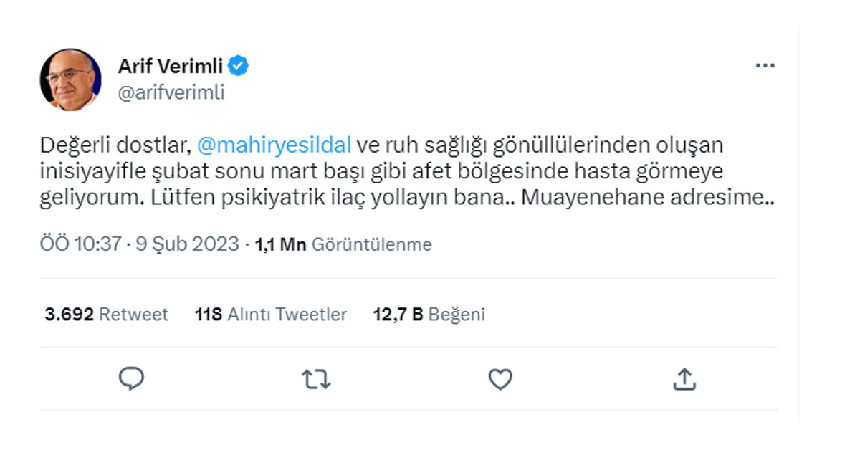Share the tweet via the upload icon
This screenshot has width=860, height=450.
click(684, 379)
